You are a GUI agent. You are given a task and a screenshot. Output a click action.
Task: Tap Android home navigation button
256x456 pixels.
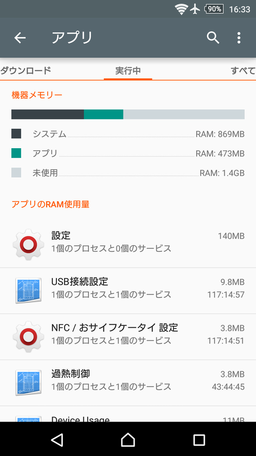click(x=128, y=440)
